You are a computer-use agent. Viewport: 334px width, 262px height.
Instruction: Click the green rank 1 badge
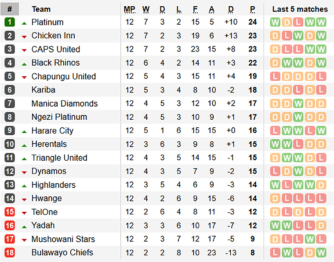10,22
